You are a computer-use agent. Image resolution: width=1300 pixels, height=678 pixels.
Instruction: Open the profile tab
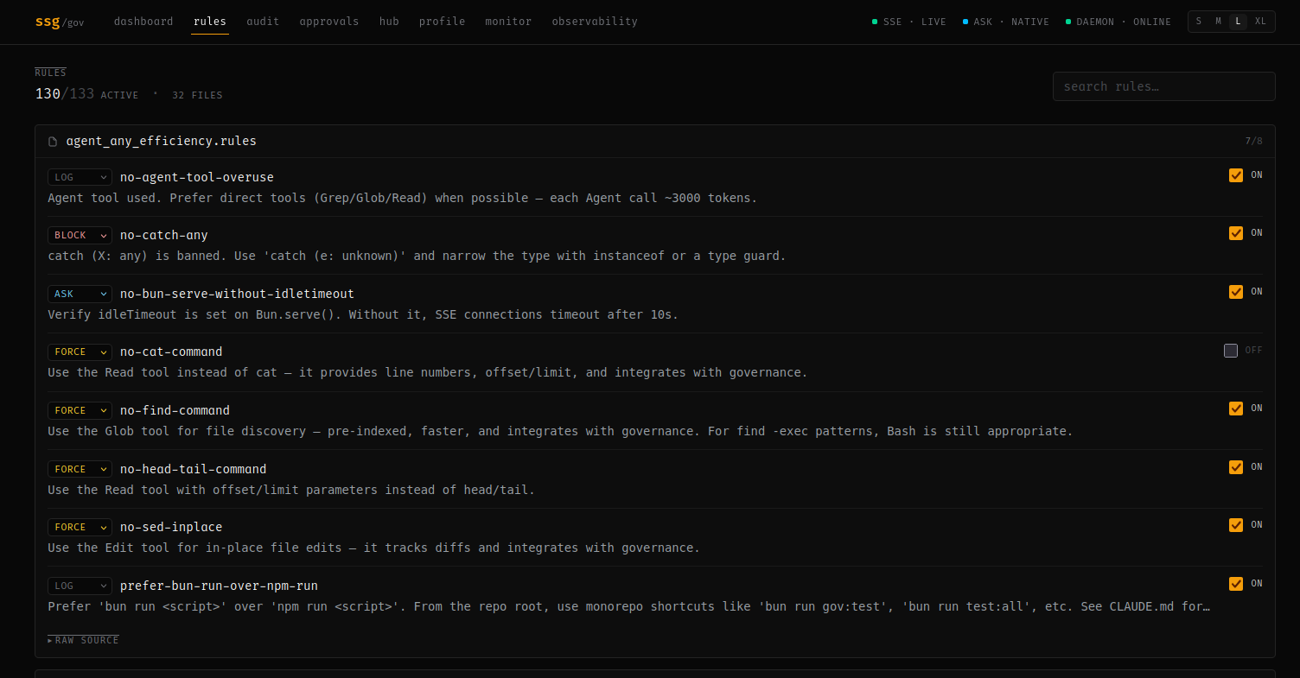tap(443, 22)
